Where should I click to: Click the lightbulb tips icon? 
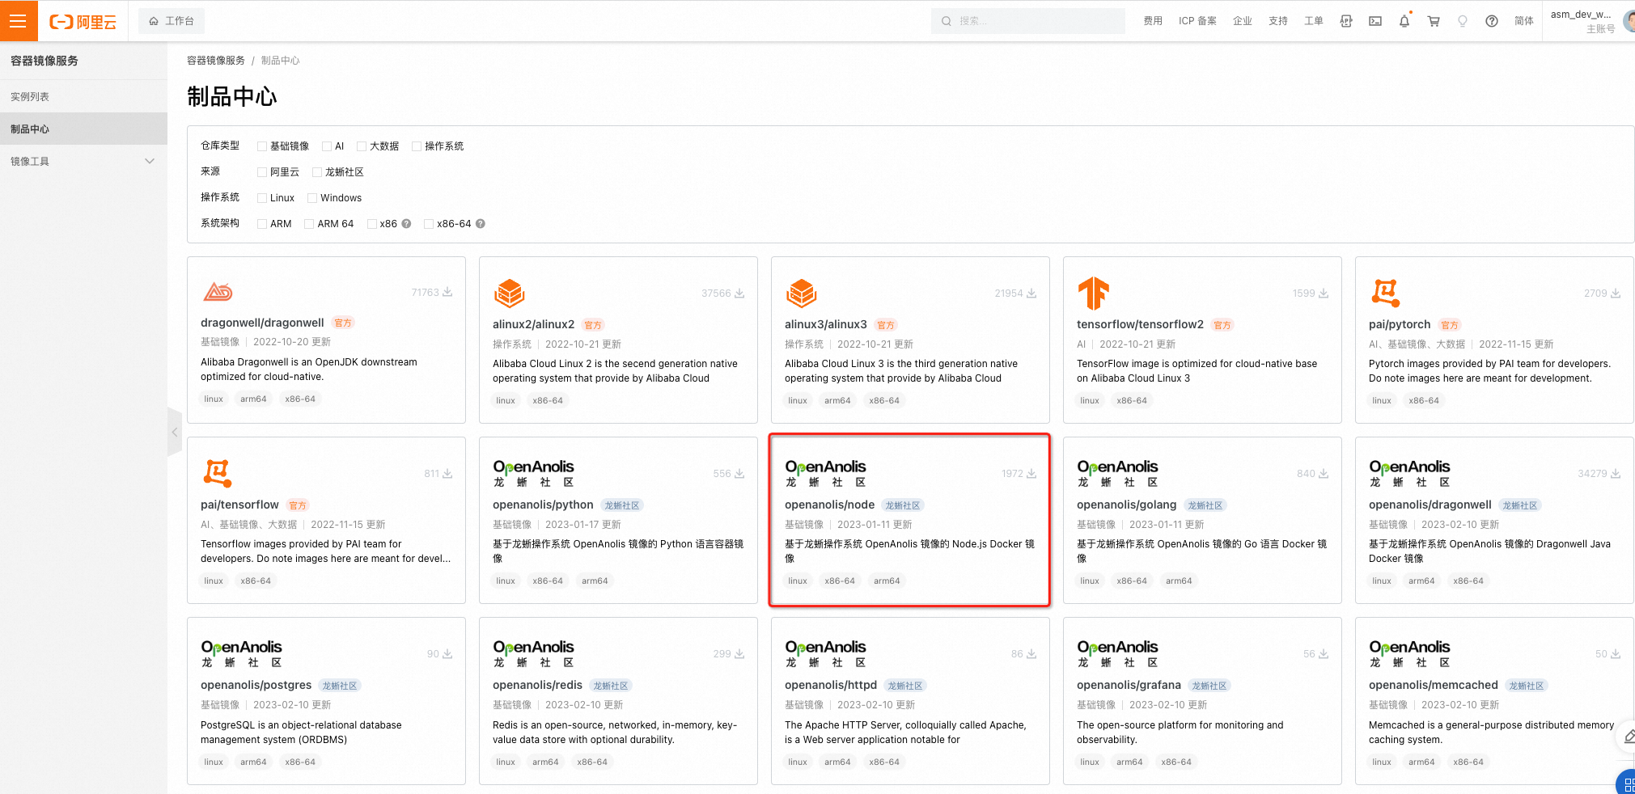click(x=1463, y=21)
